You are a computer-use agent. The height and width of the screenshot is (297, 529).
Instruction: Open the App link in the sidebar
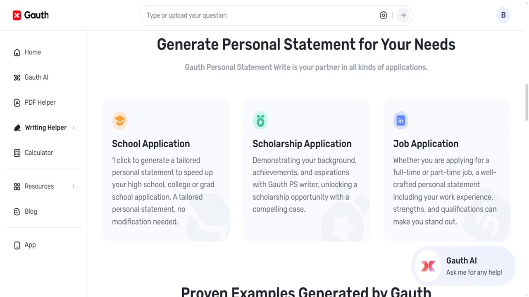point(30,245)
